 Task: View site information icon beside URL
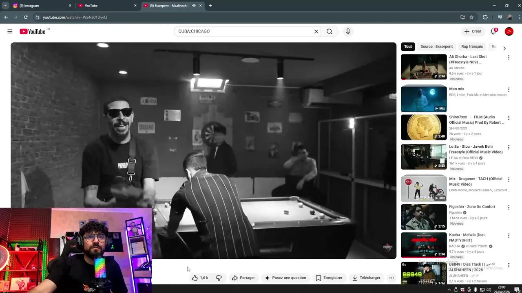tap(37, 17)
